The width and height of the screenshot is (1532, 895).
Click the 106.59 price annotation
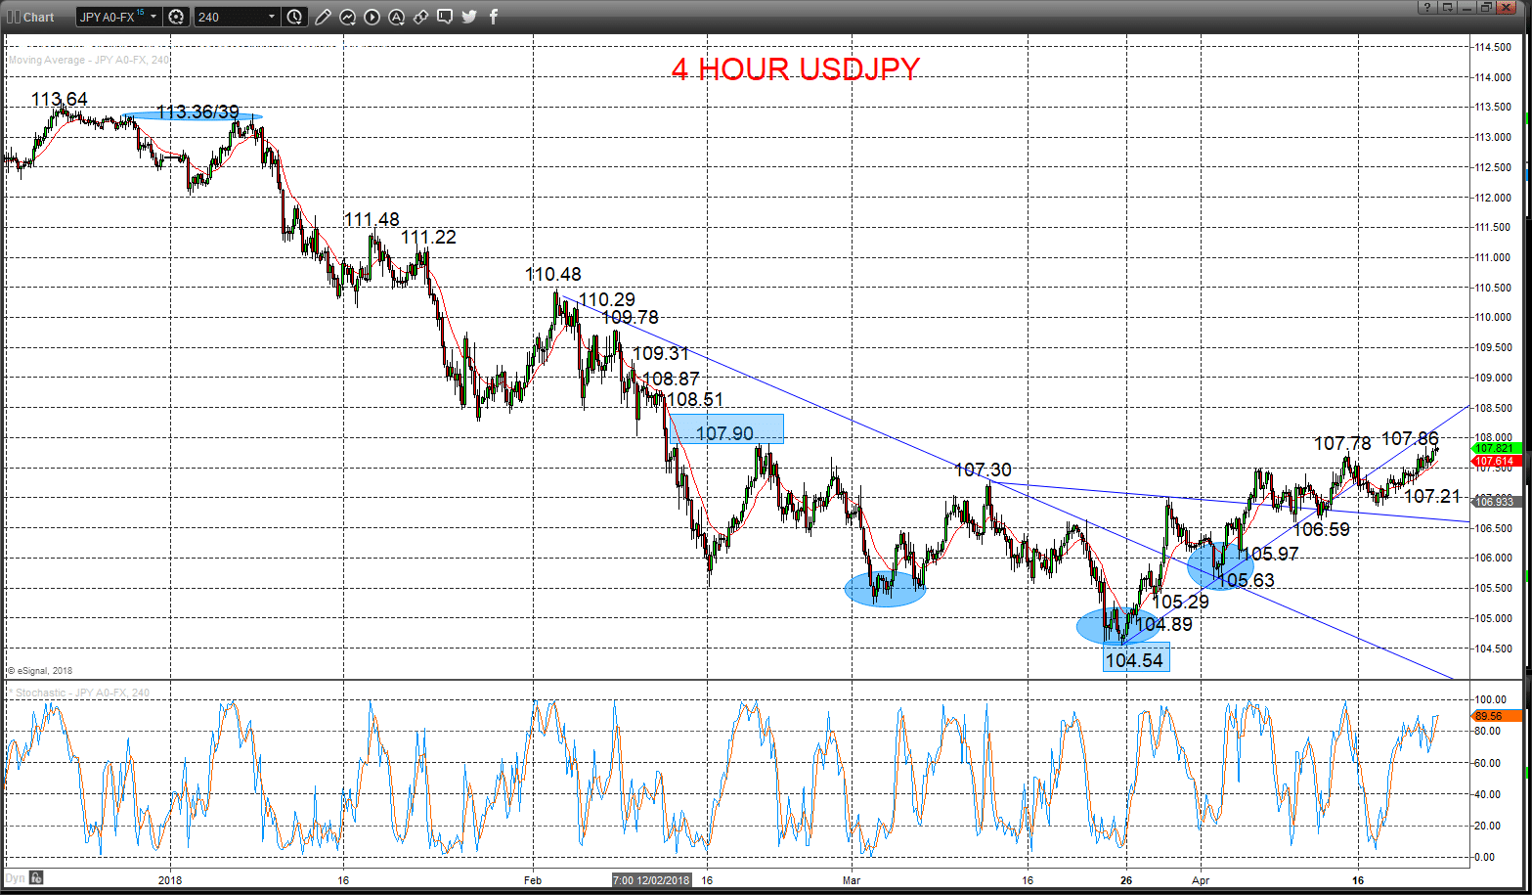click(x=1322, y=530)
